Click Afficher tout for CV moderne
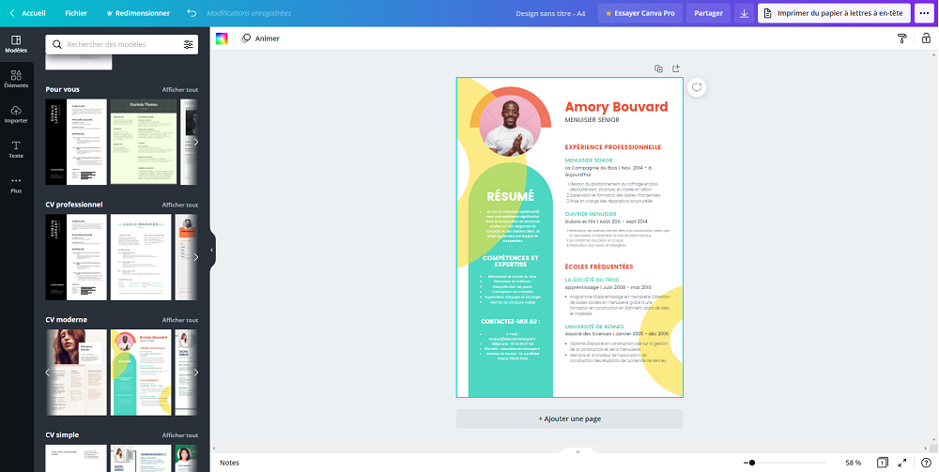The image size is (939, 472). pyautogui.click(x=180, y=320)
